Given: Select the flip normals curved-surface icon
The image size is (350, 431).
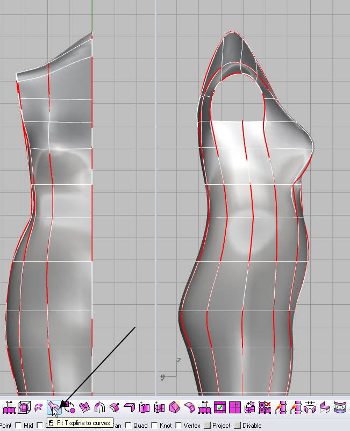Looking at the screenshot, I should point(189,407).
